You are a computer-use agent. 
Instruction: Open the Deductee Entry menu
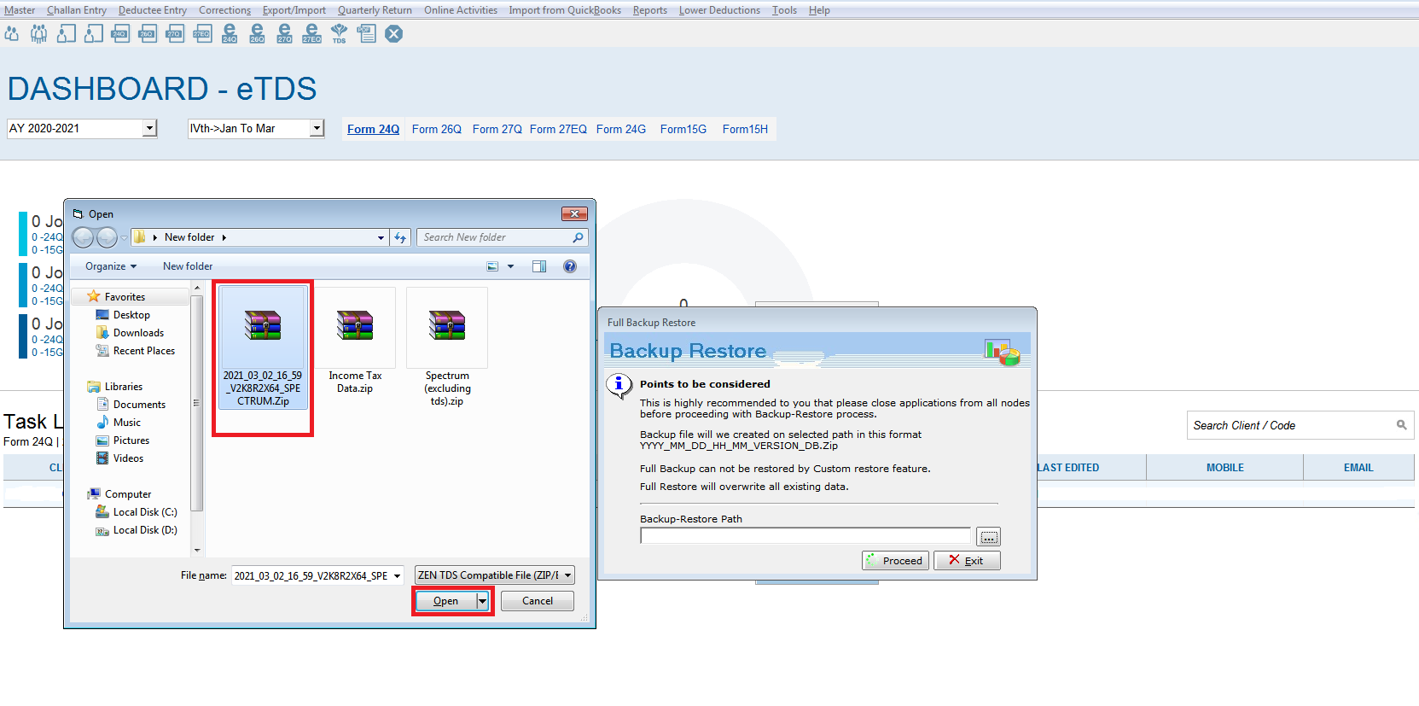click(152, 10)
